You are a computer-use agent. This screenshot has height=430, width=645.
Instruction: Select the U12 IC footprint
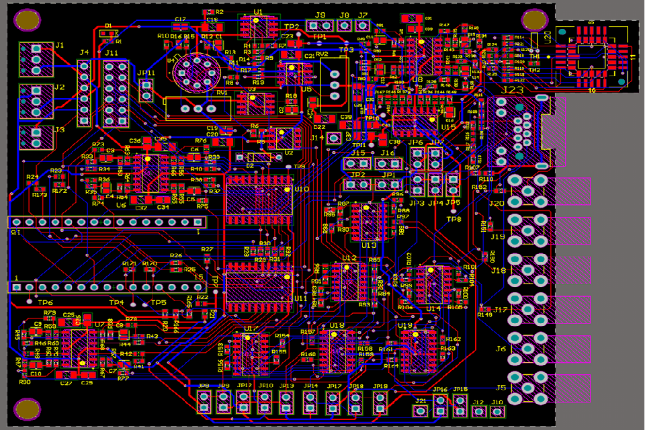349,282
